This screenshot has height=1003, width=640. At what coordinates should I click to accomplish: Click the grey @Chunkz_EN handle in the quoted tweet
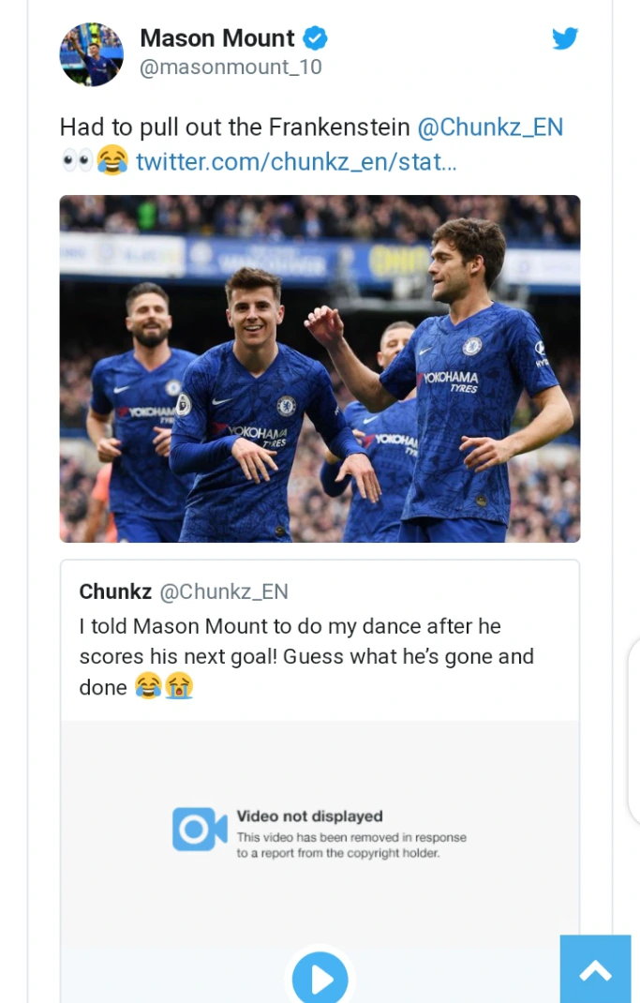[x=224, y=591]
